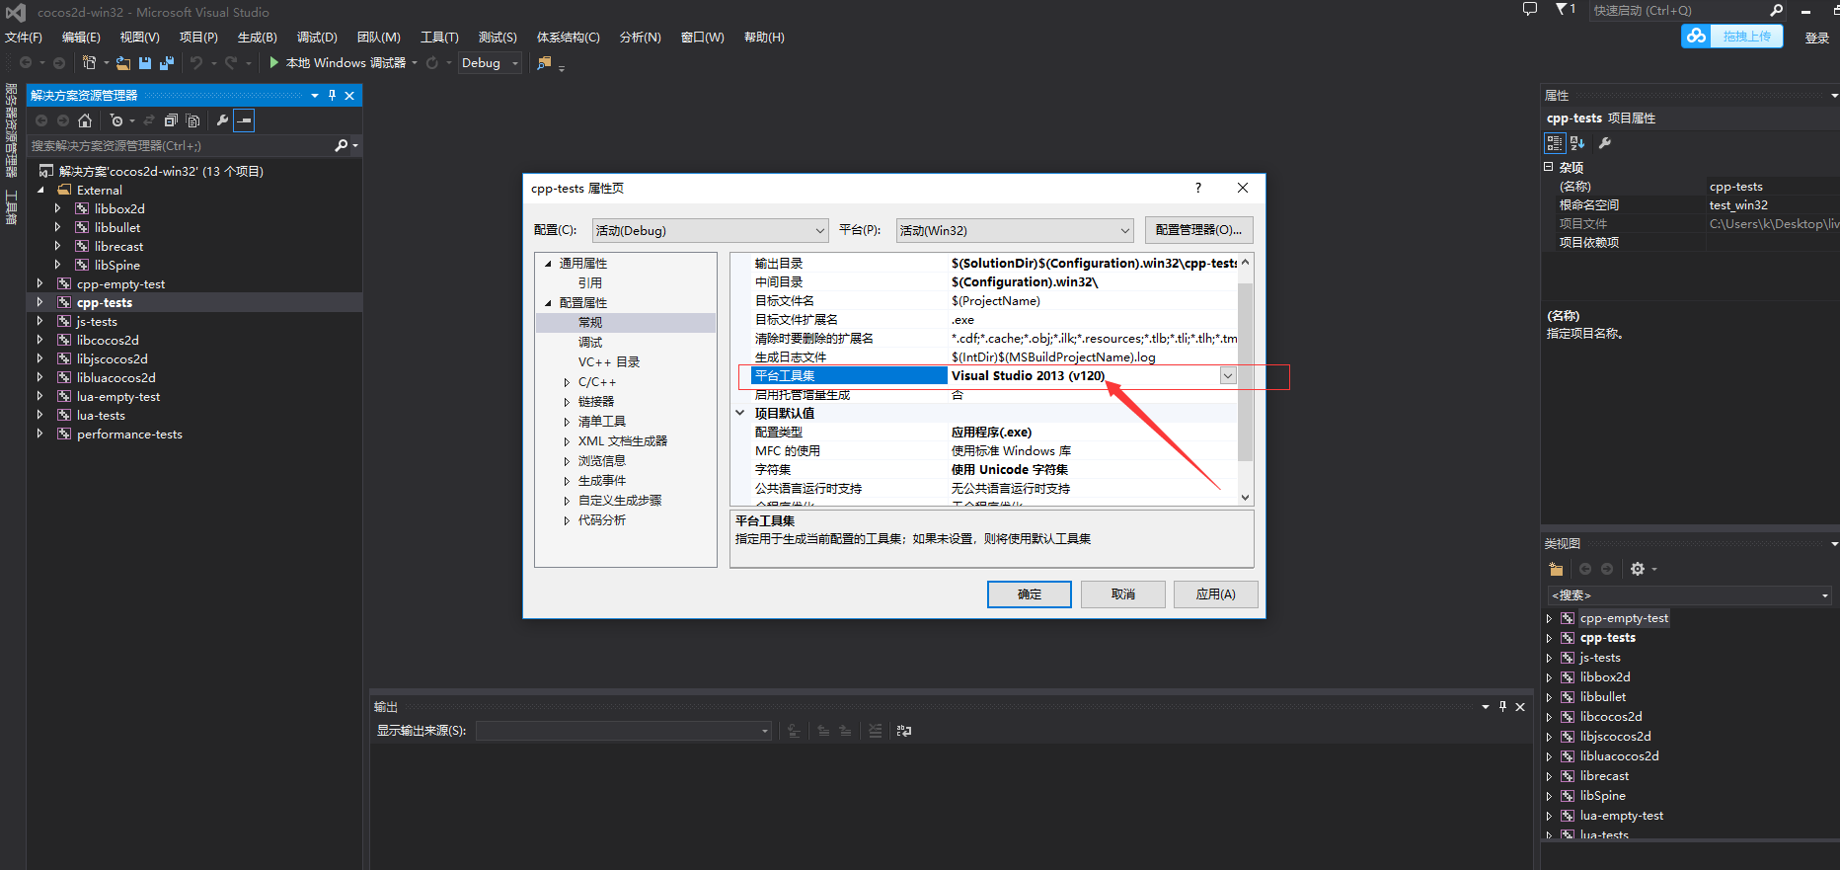1840x870 pixels.
Task: Select cpp-empty-test in Solution Explorer
Action: (x=120, y=283)
